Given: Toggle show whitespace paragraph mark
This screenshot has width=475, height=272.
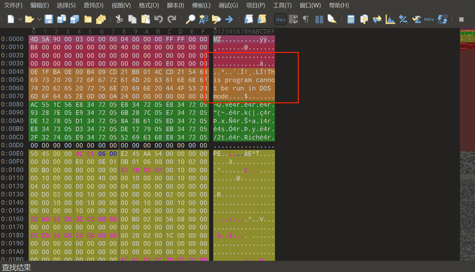Looking at the screenshot, I should (306, 19).
